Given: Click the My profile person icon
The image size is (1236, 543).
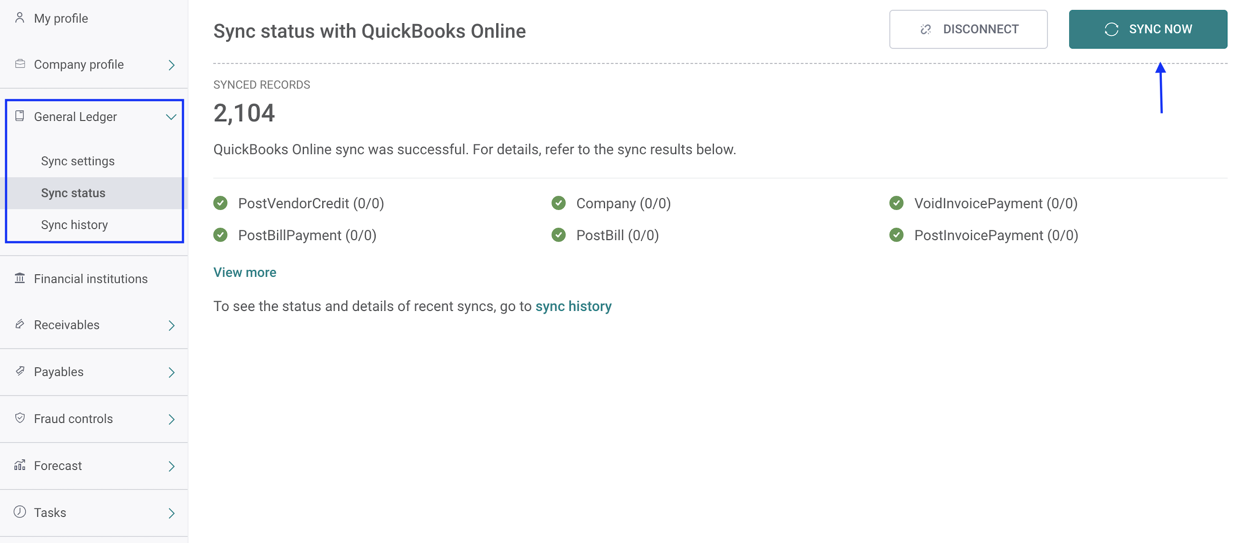Looking at the screenshot, I should (x=19, y=18).
